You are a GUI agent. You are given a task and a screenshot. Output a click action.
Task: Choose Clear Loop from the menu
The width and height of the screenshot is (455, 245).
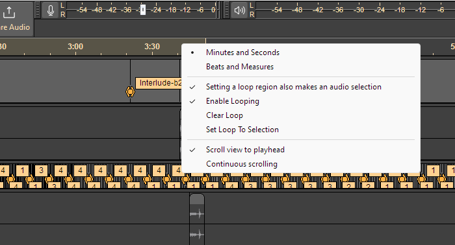[300, 115]
